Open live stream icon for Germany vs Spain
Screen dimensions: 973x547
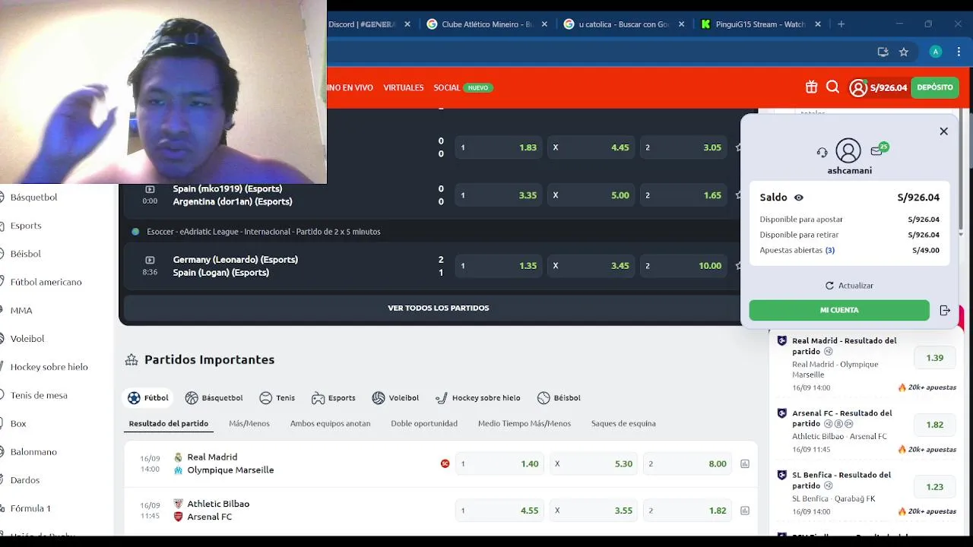(x=150, y=260)
